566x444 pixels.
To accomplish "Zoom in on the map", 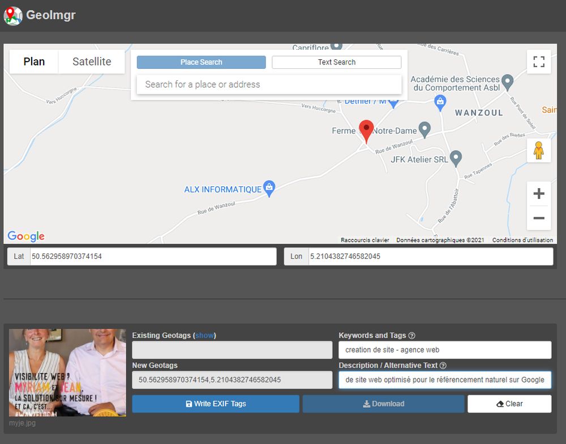I will [x=539, y=194].
